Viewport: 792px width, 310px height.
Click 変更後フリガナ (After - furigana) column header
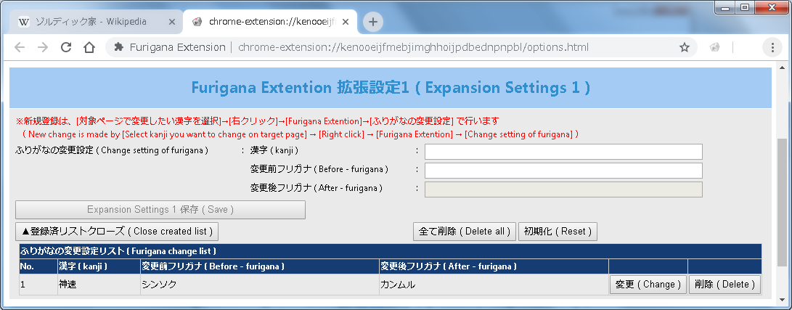[494, 266]
